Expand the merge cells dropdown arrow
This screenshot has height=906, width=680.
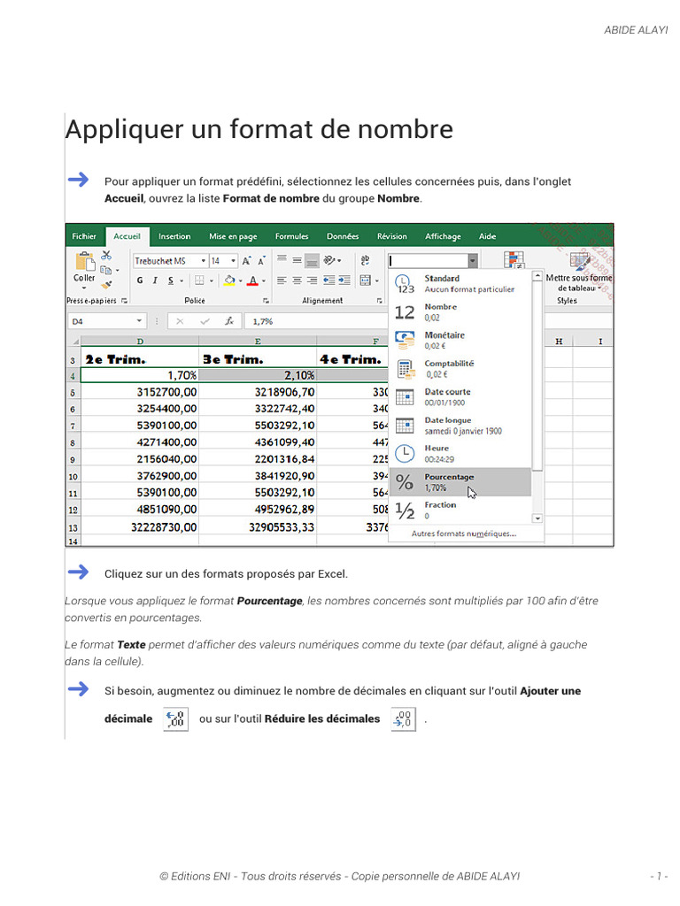click(376, 281)
